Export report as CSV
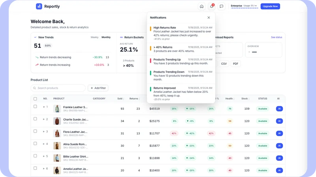316x177 pixels. (224, 64)
